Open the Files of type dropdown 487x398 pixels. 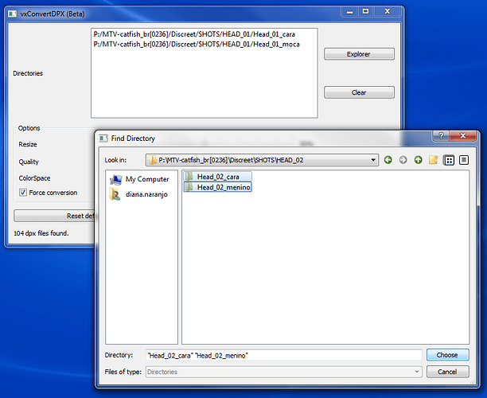point(416,372)
